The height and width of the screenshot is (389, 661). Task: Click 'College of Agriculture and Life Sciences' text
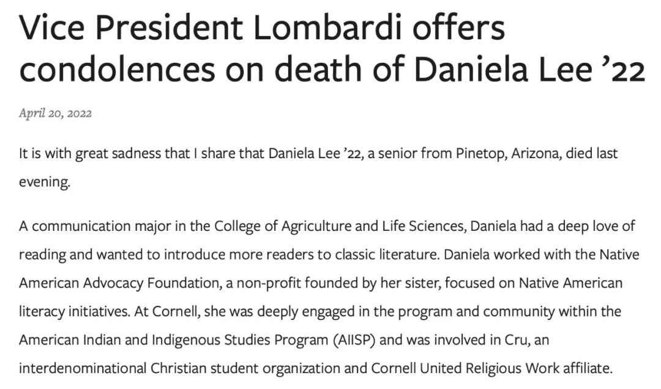pyautogui.click(x=340, y=227)
